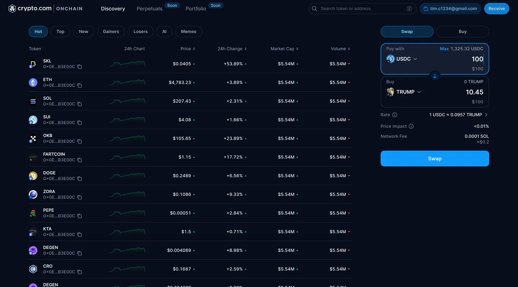Click the swap direction arrow between USDC and TRUMP
Image resolution: width=518 pixels, height=287 pixels.
point(435,76)
